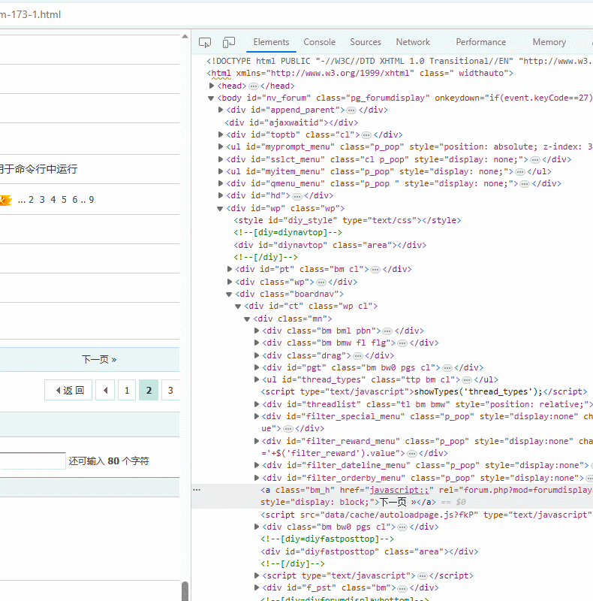Click the hot thread flame icon
The image size is (593, 601).
(x=5, y=200)
